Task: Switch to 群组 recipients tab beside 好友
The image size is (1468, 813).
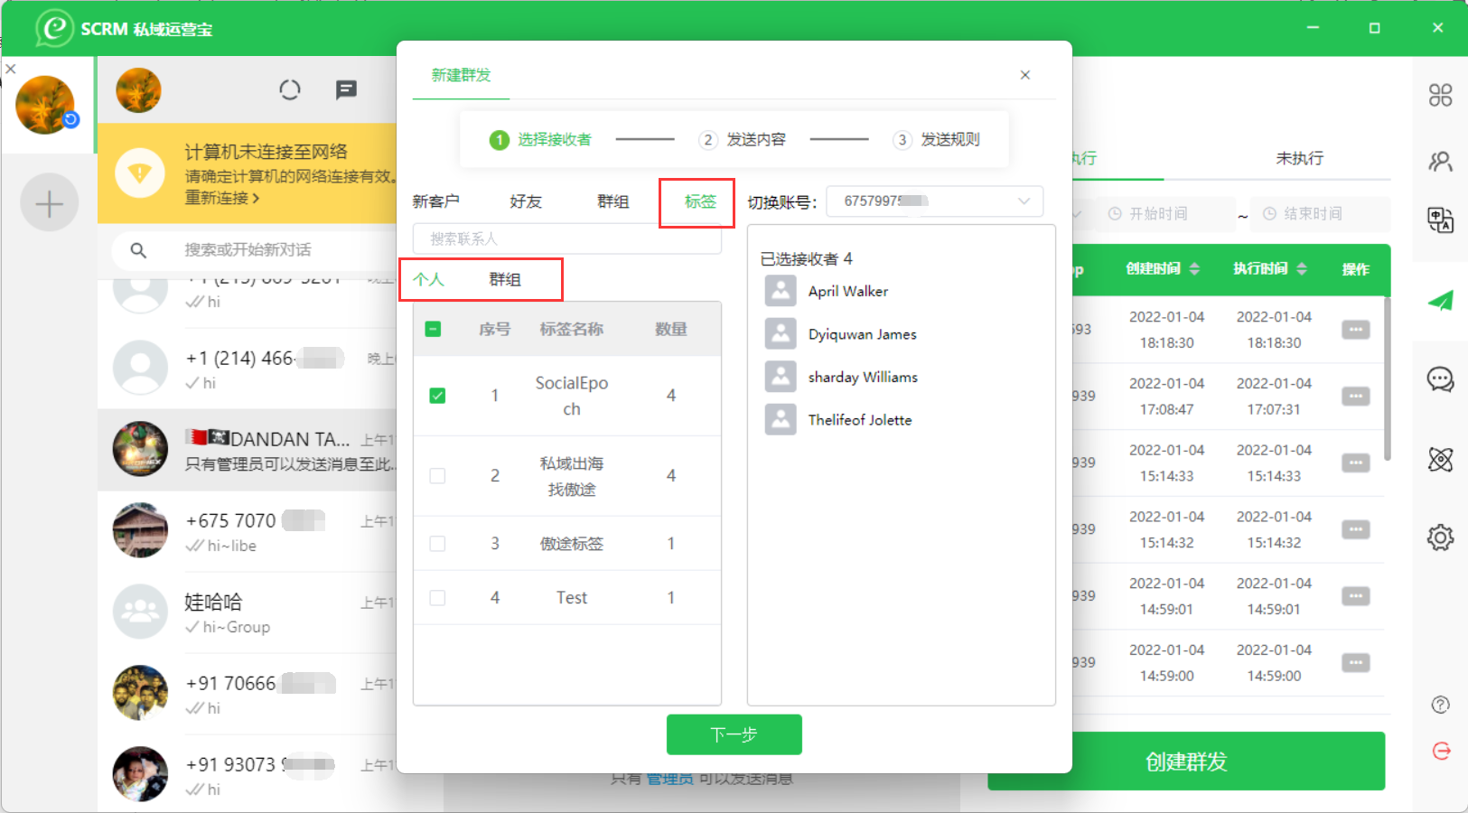Action: click(x=613, y=201)
